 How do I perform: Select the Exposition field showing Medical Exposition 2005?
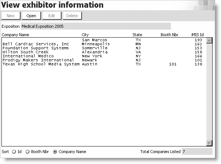[96, 26]
